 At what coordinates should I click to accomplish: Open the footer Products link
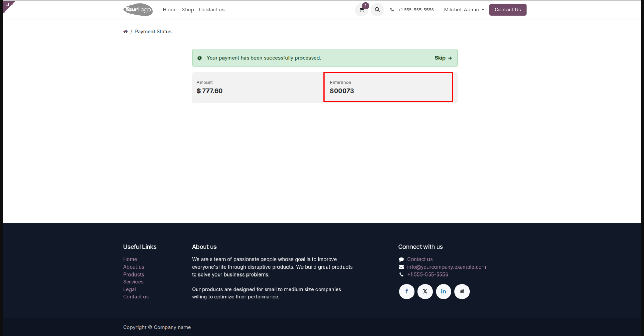[x=133, y=274]
